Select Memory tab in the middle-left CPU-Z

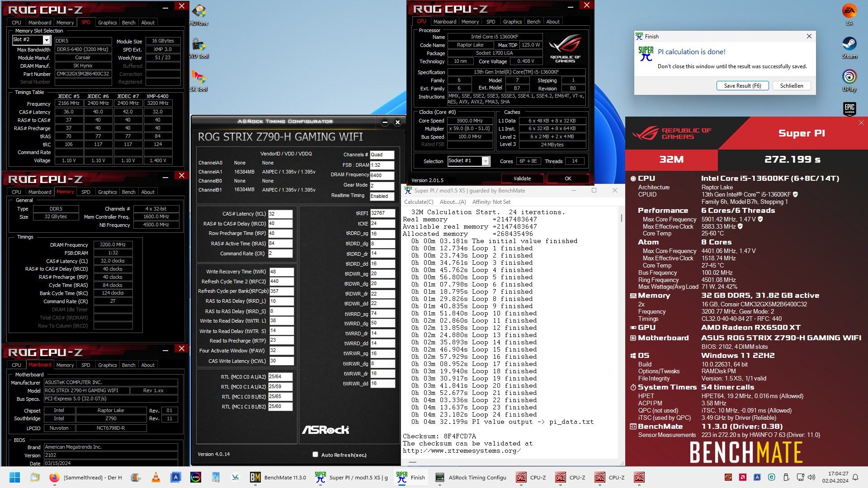coord(65,192)
